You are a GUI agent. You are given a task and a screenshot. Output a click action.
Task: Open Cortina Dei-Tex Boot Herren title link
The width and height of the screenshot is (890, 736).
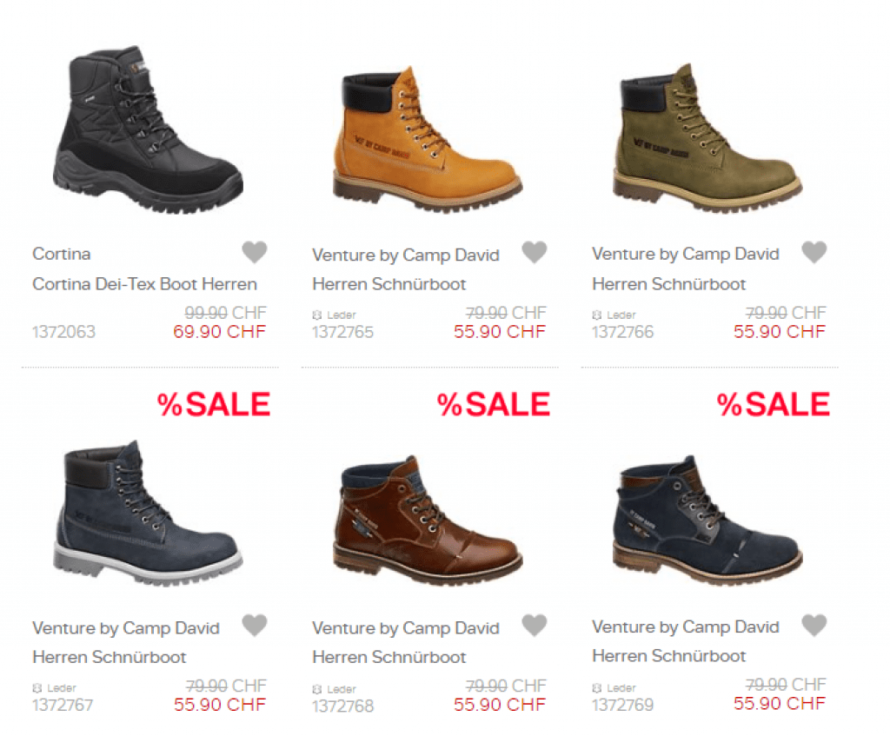click(x=144, y=284)
